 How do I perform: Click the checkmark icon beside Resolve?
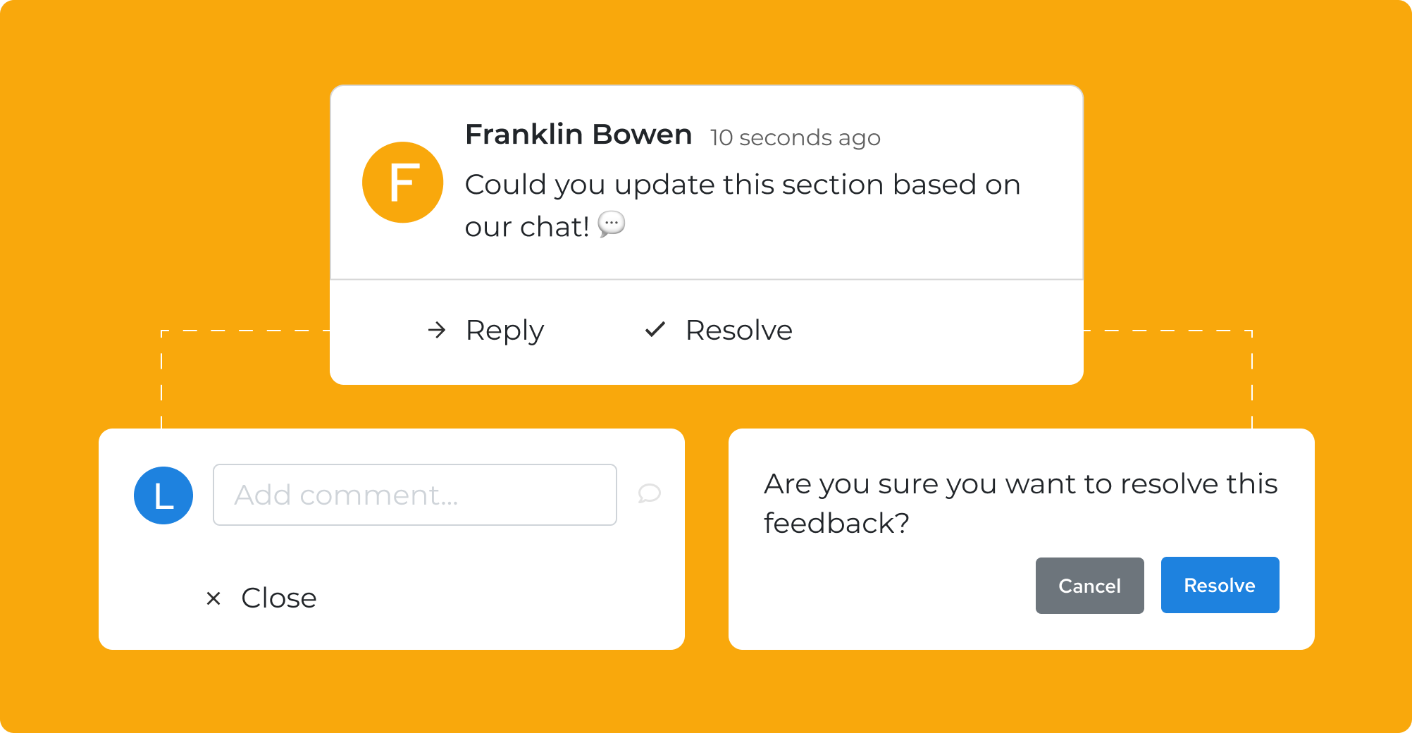655,329
